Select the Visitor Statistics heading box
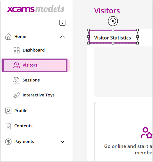The height and width of the screenshot is (162, 153). pyautogui.click(x=113, y=37)
